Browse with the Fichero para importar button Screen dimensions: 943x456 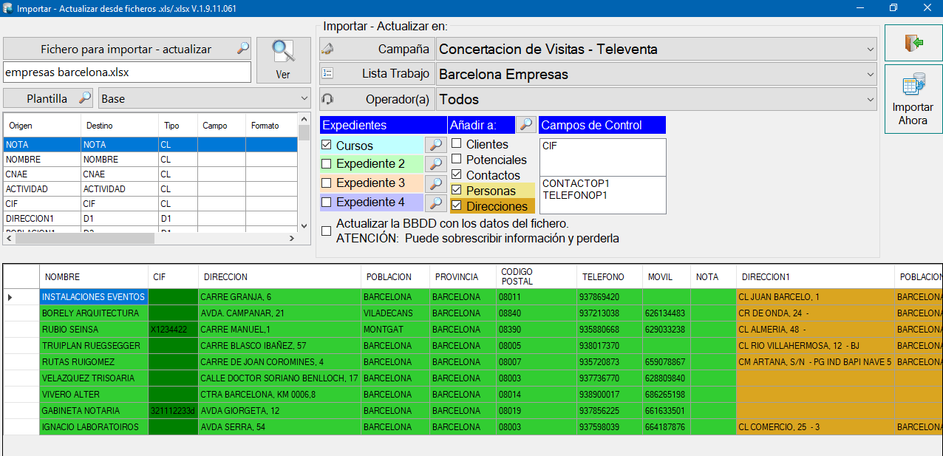coord(128,50)
